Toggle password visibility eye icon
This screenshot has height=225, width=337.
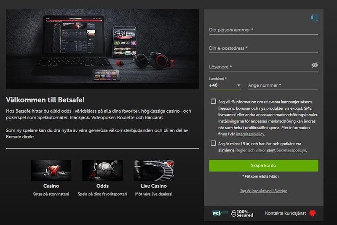314,65
